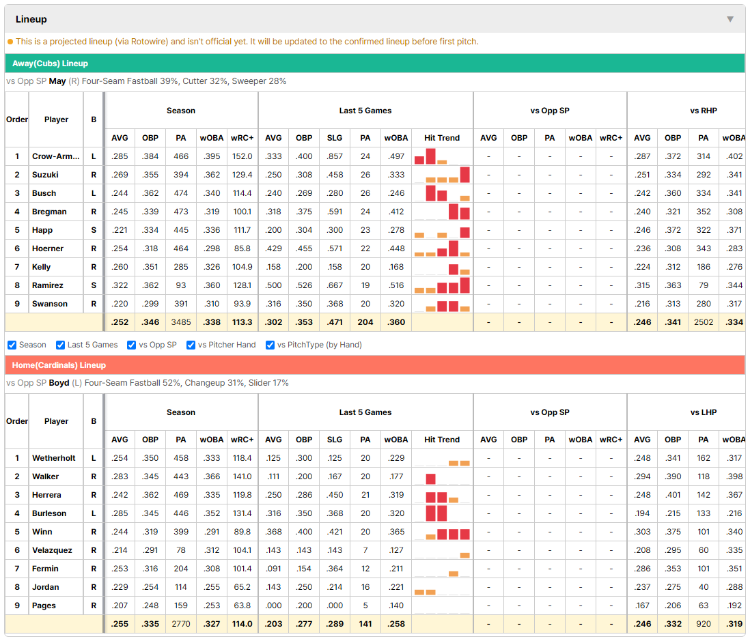Sort Cubs table by season wRC+ column
The width and height of the screenshot is (750, 641).
pos(242,138)
